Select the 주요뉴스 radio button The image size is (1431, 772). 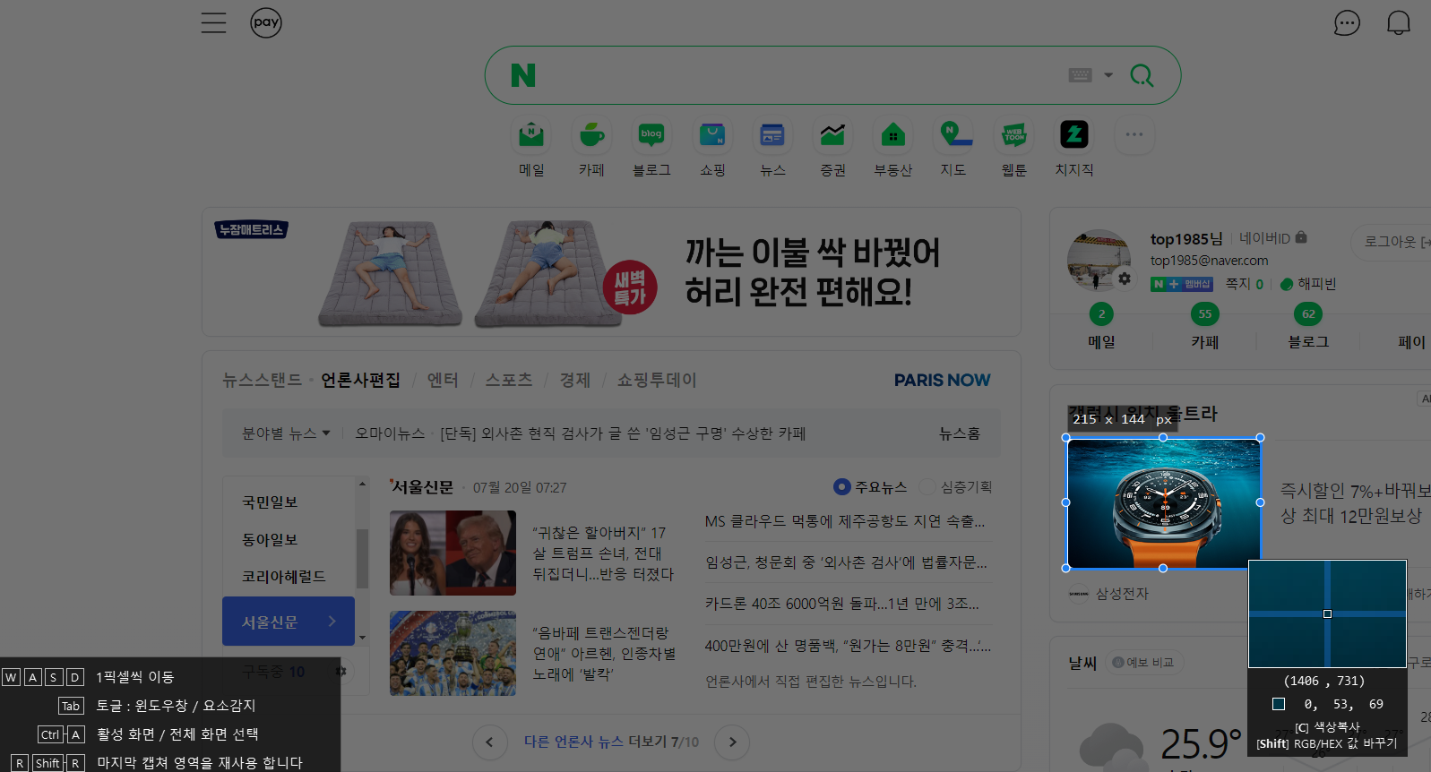tap(841, 486)
